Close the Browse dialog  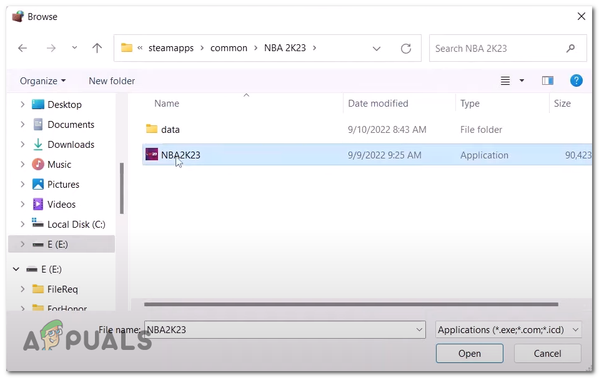(x=581, y=16)
